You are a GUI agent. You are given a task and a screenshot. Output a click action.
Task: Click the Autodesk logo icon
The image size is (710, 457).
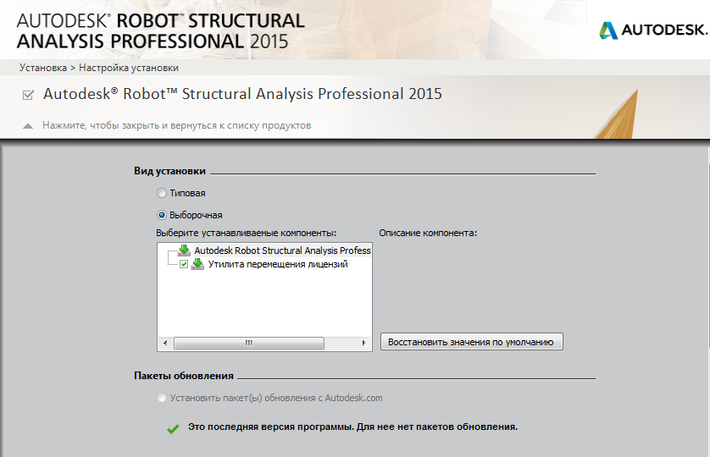click(608, 30)
